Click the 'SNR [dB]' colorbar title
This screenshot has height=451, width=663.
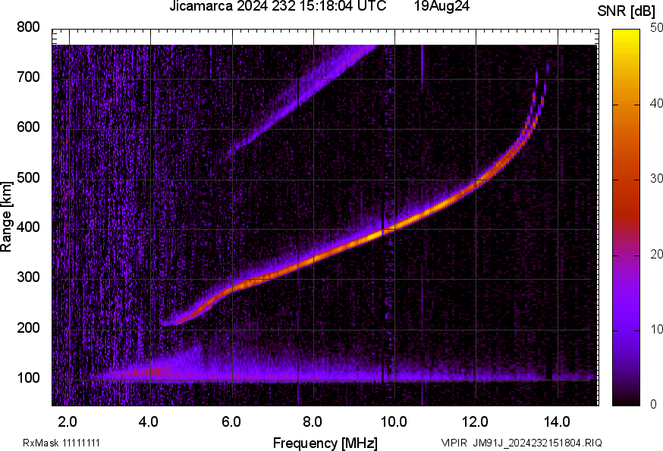[627, 11]
